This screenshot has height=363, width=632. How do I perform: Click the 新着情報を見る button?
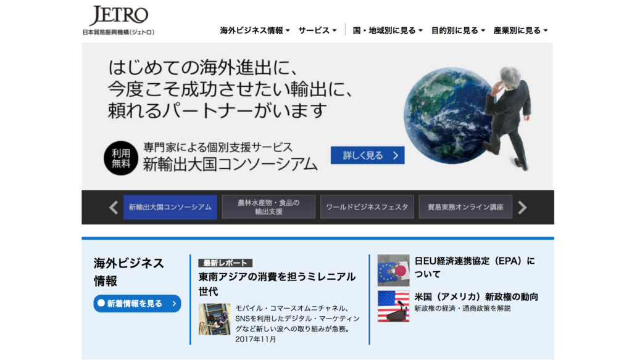point(137,304)
